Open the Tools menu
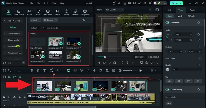The height and width of the screenshot is (108, 206). 46,3
